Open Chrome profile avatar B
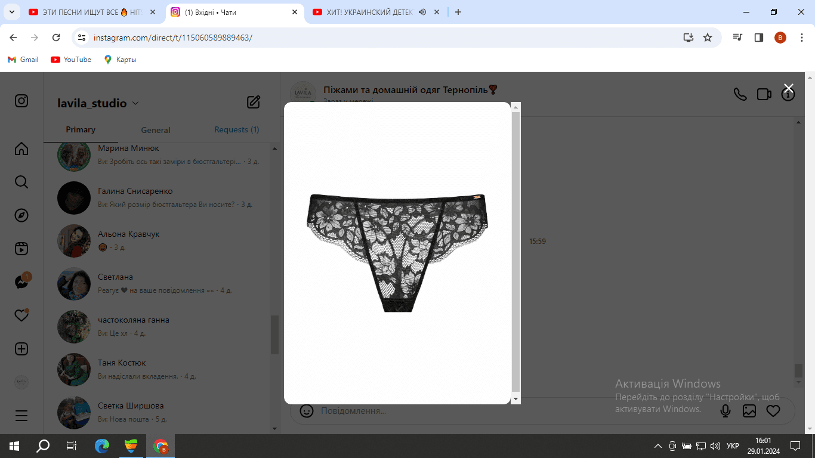Image resolution: width=815 pixels, height=458 pixels. (780, 38)
